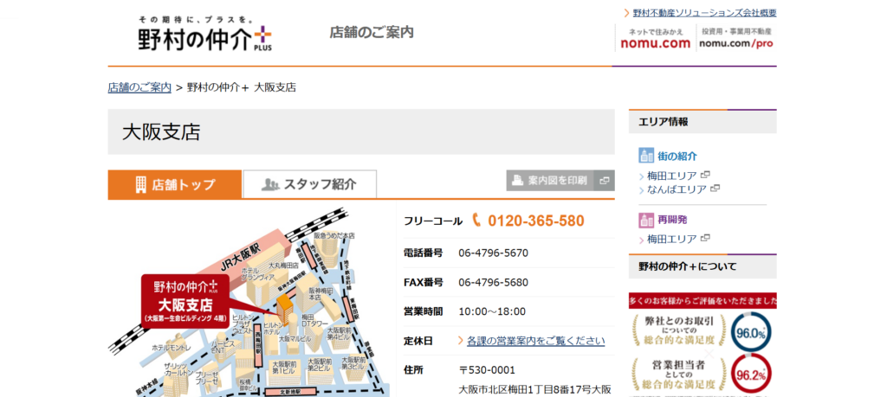Click external-window icon next to なんばエリア
This screenshot has width=887, height=397.
tap(715, 188)
